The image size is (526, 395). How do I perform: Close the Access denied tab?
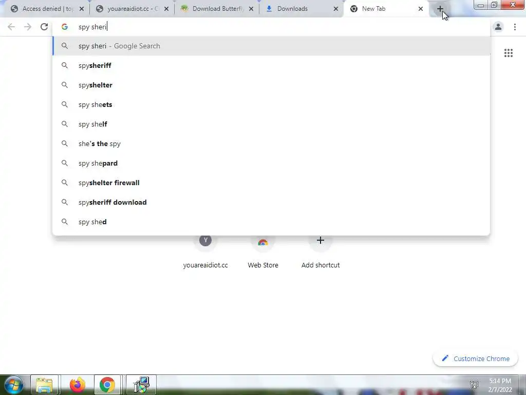(82, 9)
